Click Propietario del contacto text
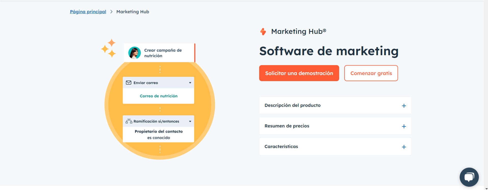The height and width of the screenshot is (190, 488). pyautogui.click(x=159, y=131)
